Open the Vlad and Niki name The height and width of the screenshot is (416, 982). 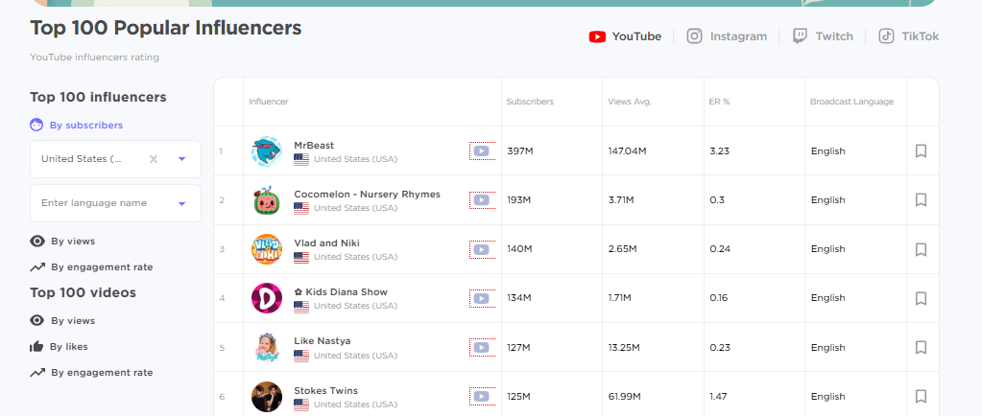click(x=327, y=243)
